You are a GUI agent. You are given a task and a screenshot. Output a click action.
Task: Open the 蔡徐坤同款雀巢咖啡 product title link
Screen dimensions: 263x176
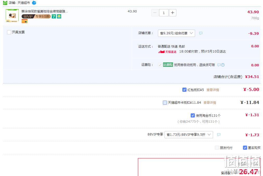pyautogui.click(x=45, y=11)
